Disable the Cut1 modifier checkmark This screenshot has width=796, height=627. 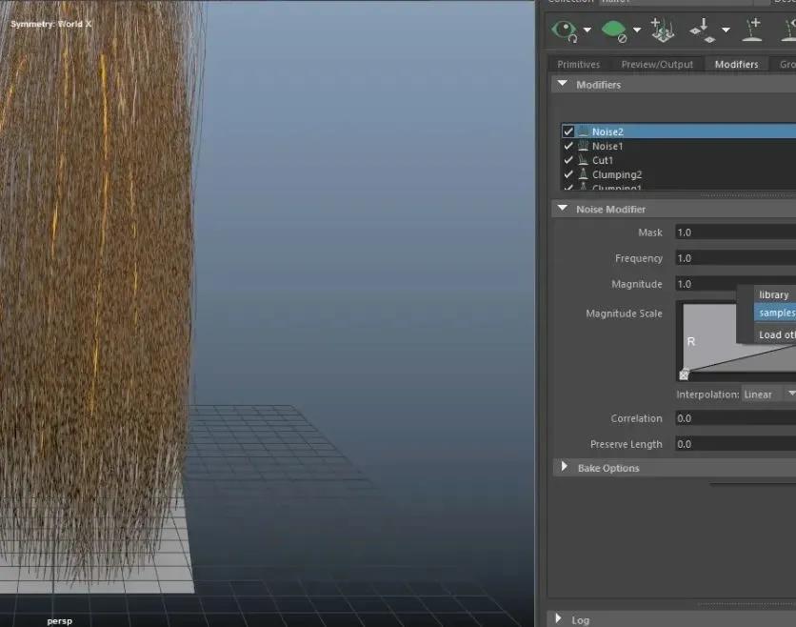[x=568, y=160]
